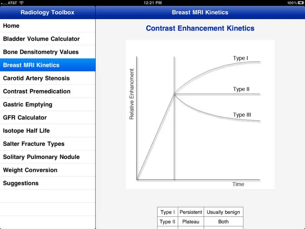305x229 pixels.
Task: Tap the Type I curve label
Action: pyautogui.click(x=240, y=58)
